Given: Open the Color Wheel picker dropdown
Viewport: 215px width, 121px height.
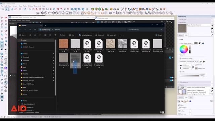Looking at the screenshot, I should click(189, 43).
